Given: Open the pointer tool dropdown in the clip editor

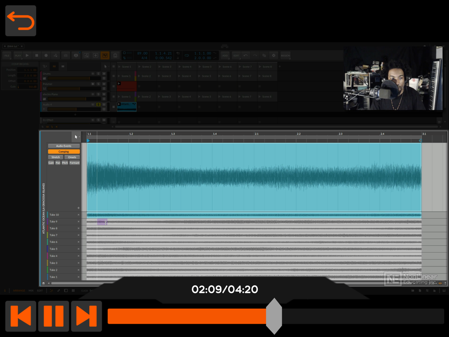Looking at the screenshot, I should 76,137.
